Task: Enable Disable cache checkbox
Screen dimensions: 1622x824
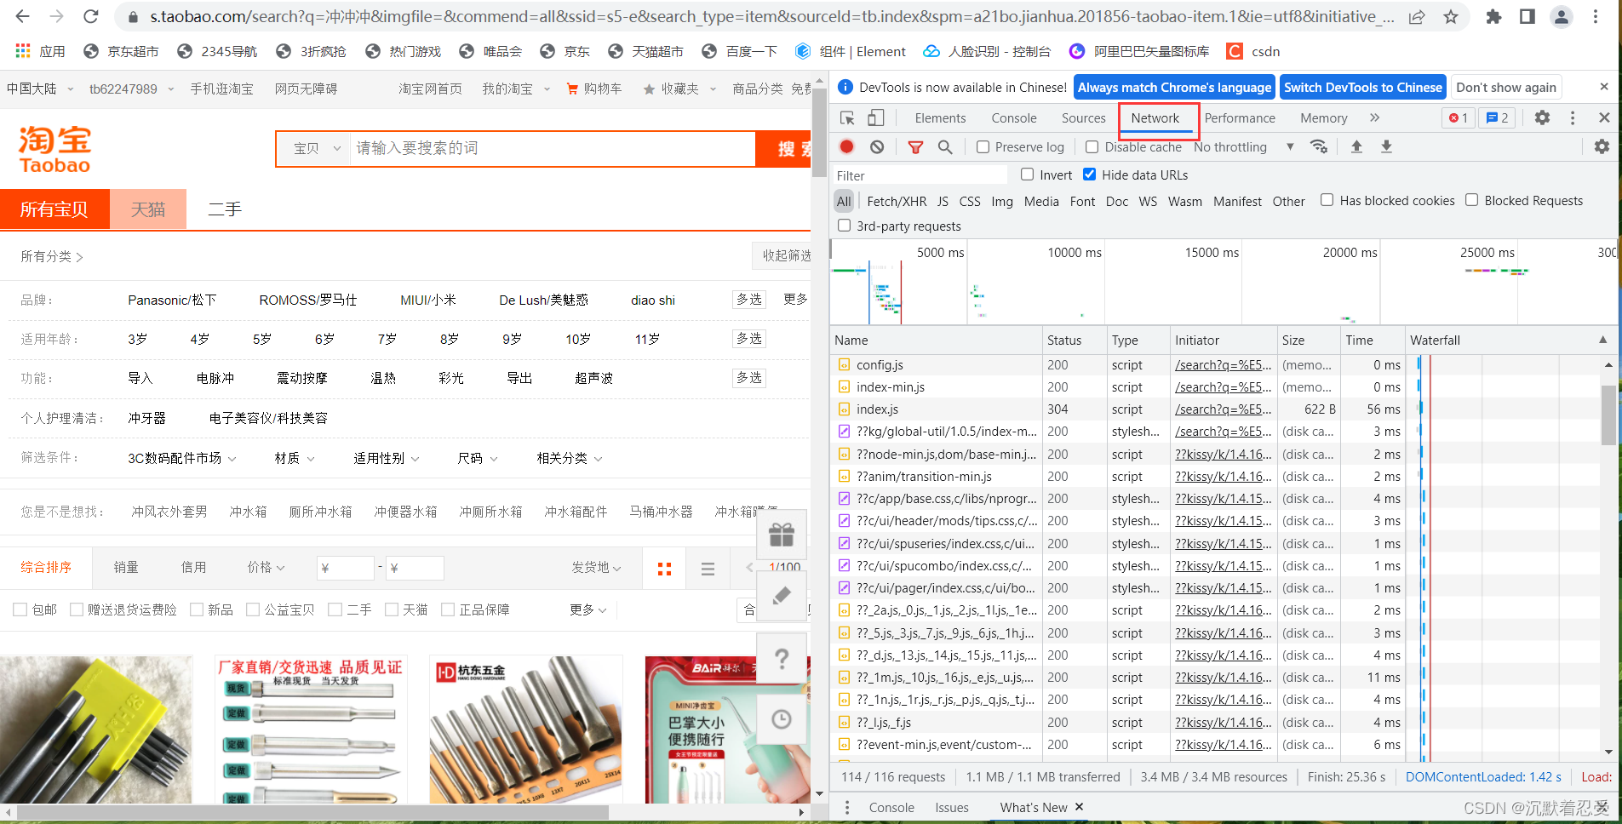Action: [1092, 146]
